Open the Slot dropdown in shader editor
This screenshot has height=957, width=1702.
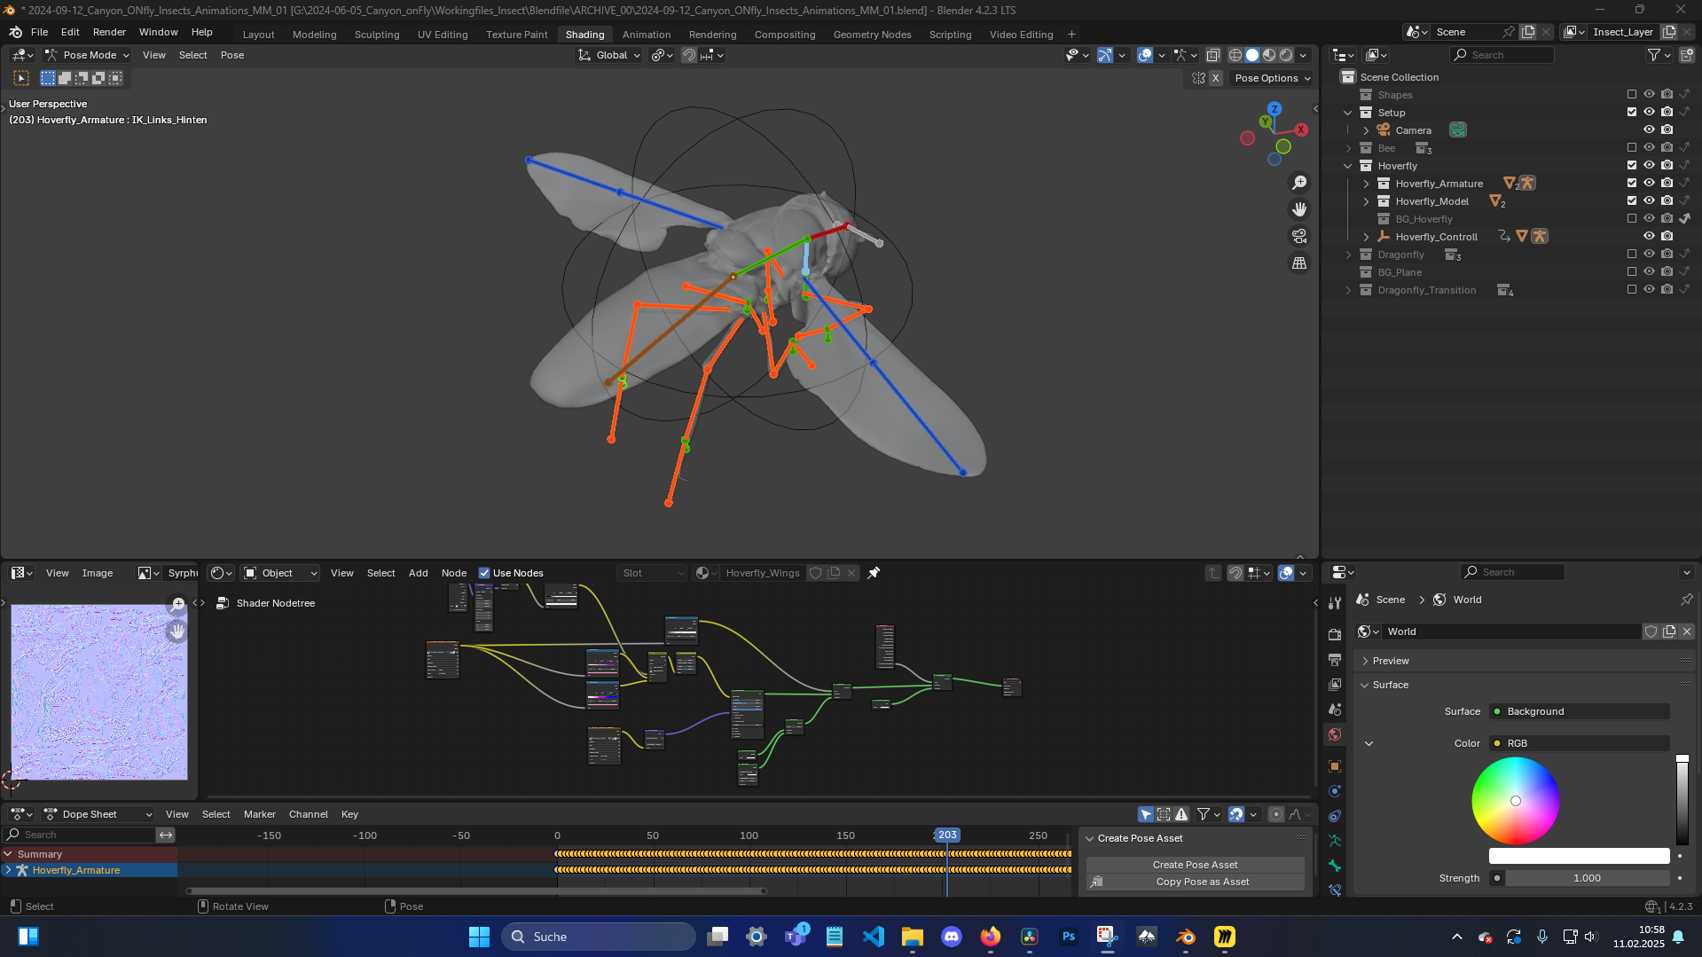pos(653,573)
